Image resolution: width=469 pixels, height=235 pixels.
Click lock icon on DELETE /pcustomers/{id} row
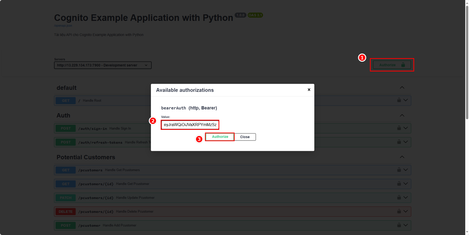coord(399,211)
